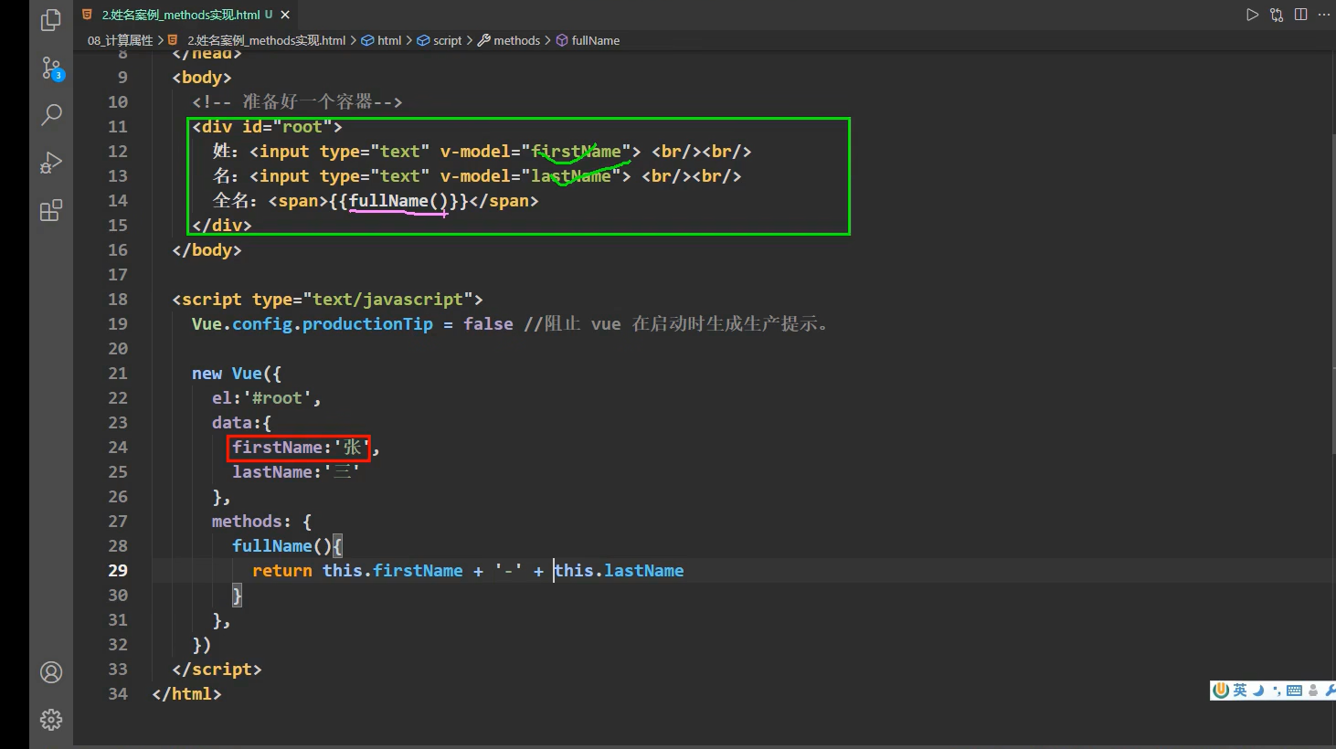Click the <body> opening tag on line 9
Screen dimensions: 1336x749
tap(202, 78)
